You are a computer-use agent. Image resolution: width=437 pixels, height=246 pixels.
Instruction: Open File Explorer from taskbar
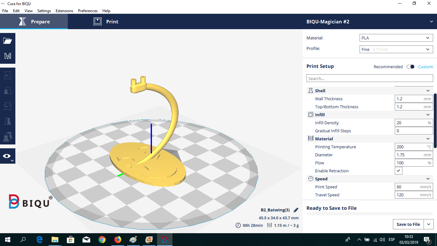55,240
